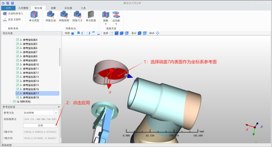Click the 移动 move arrows icon
This screenshot has height=147, width=272.
(x=157, y=33)
